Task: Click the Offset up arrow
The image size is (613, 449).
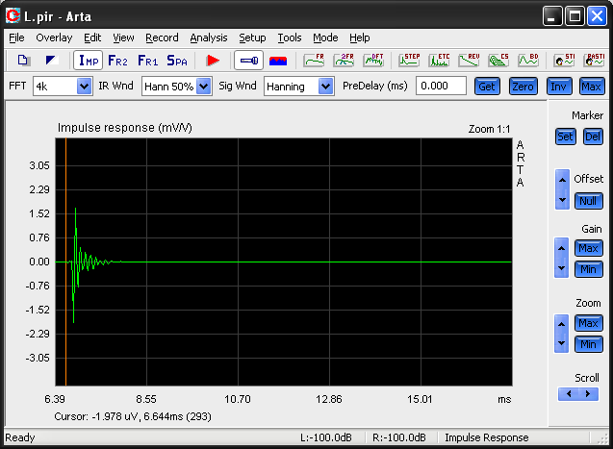Action: 562,180
